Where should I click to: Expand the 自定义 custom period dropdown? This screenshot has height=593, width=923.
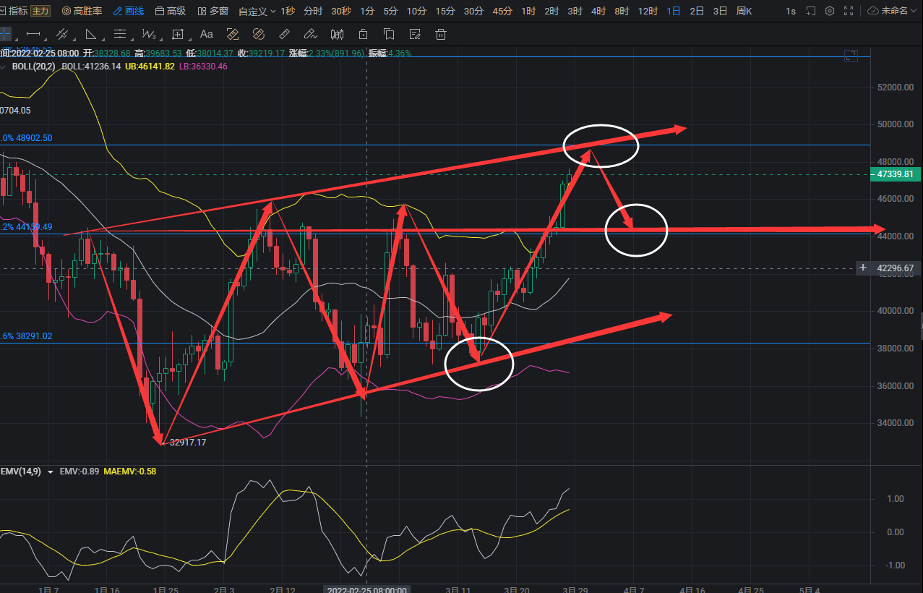click(257, 11)
